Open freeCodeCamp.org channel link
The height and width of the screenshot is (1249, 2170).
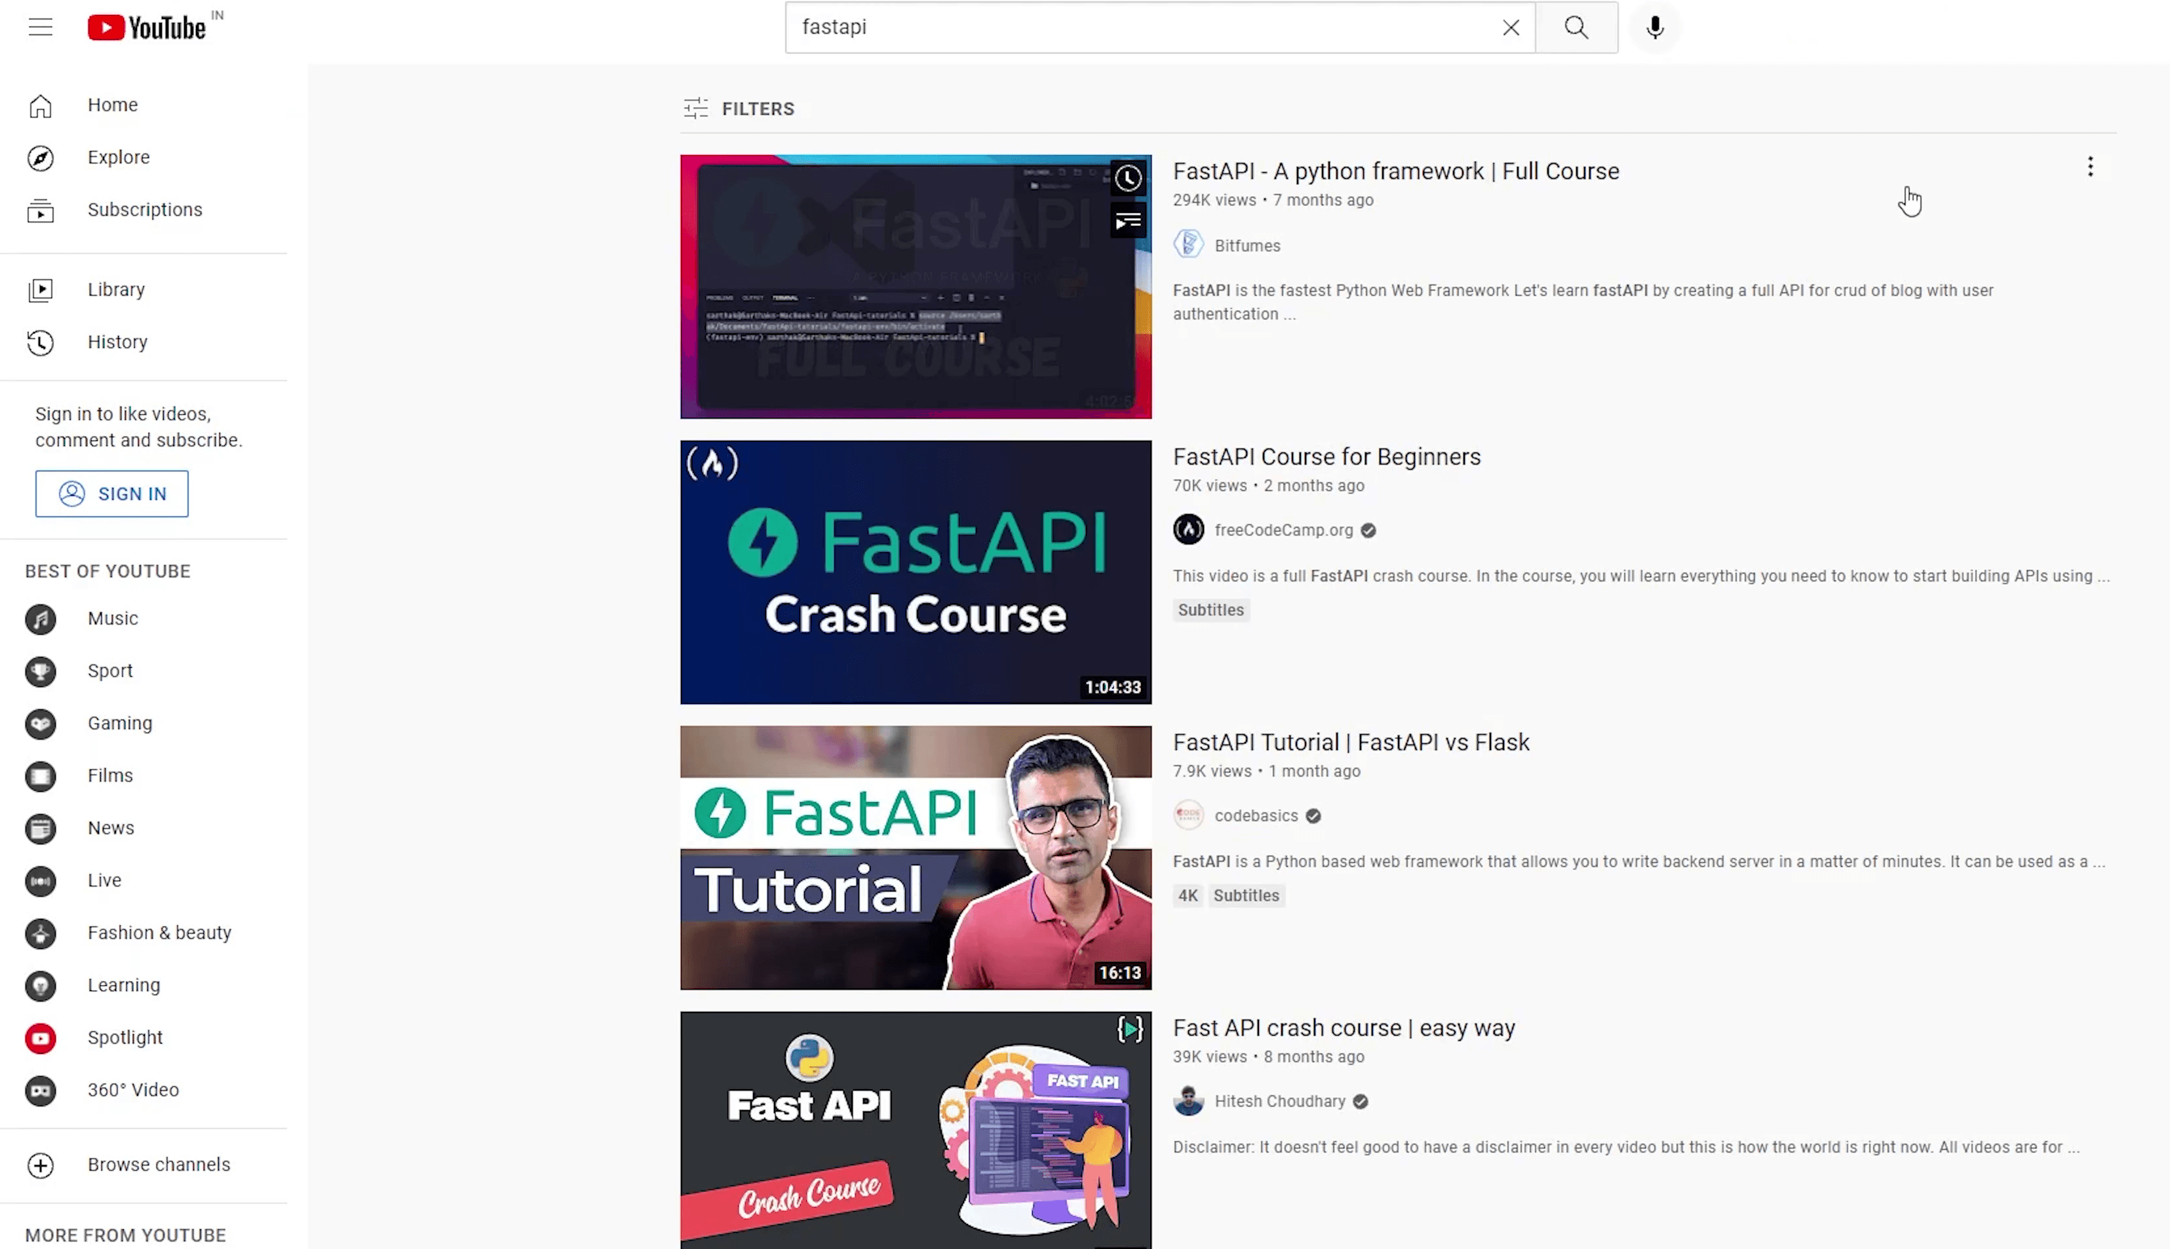(x=1283, y=530)
